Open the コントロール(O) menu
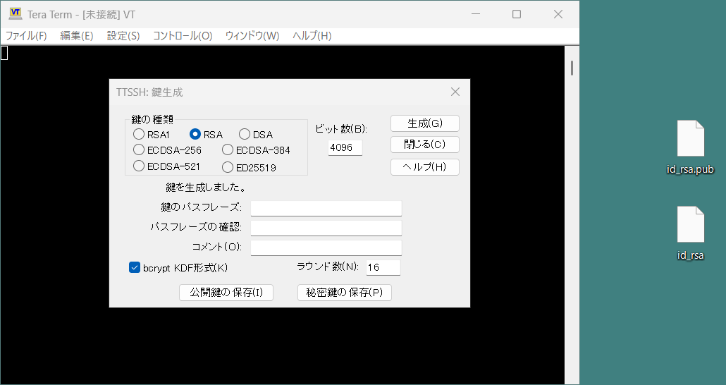The width and height of the screenshot is (726, 385). pos(183,36)
